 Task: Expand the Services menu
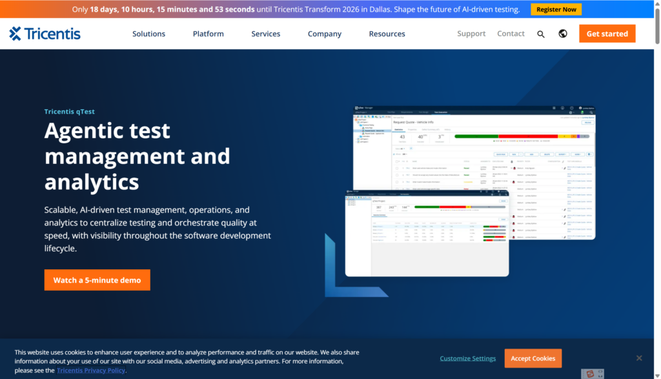[265, 34]
